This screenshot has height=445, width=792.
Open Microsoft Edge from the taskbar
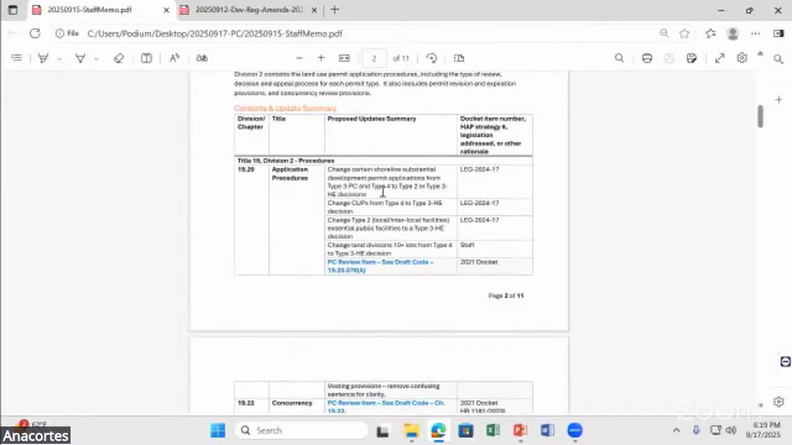click(439, 430)
